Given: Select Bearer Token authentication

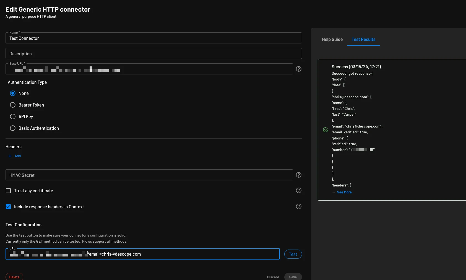Looking at the screenshot, I should (x=13, y=105).
